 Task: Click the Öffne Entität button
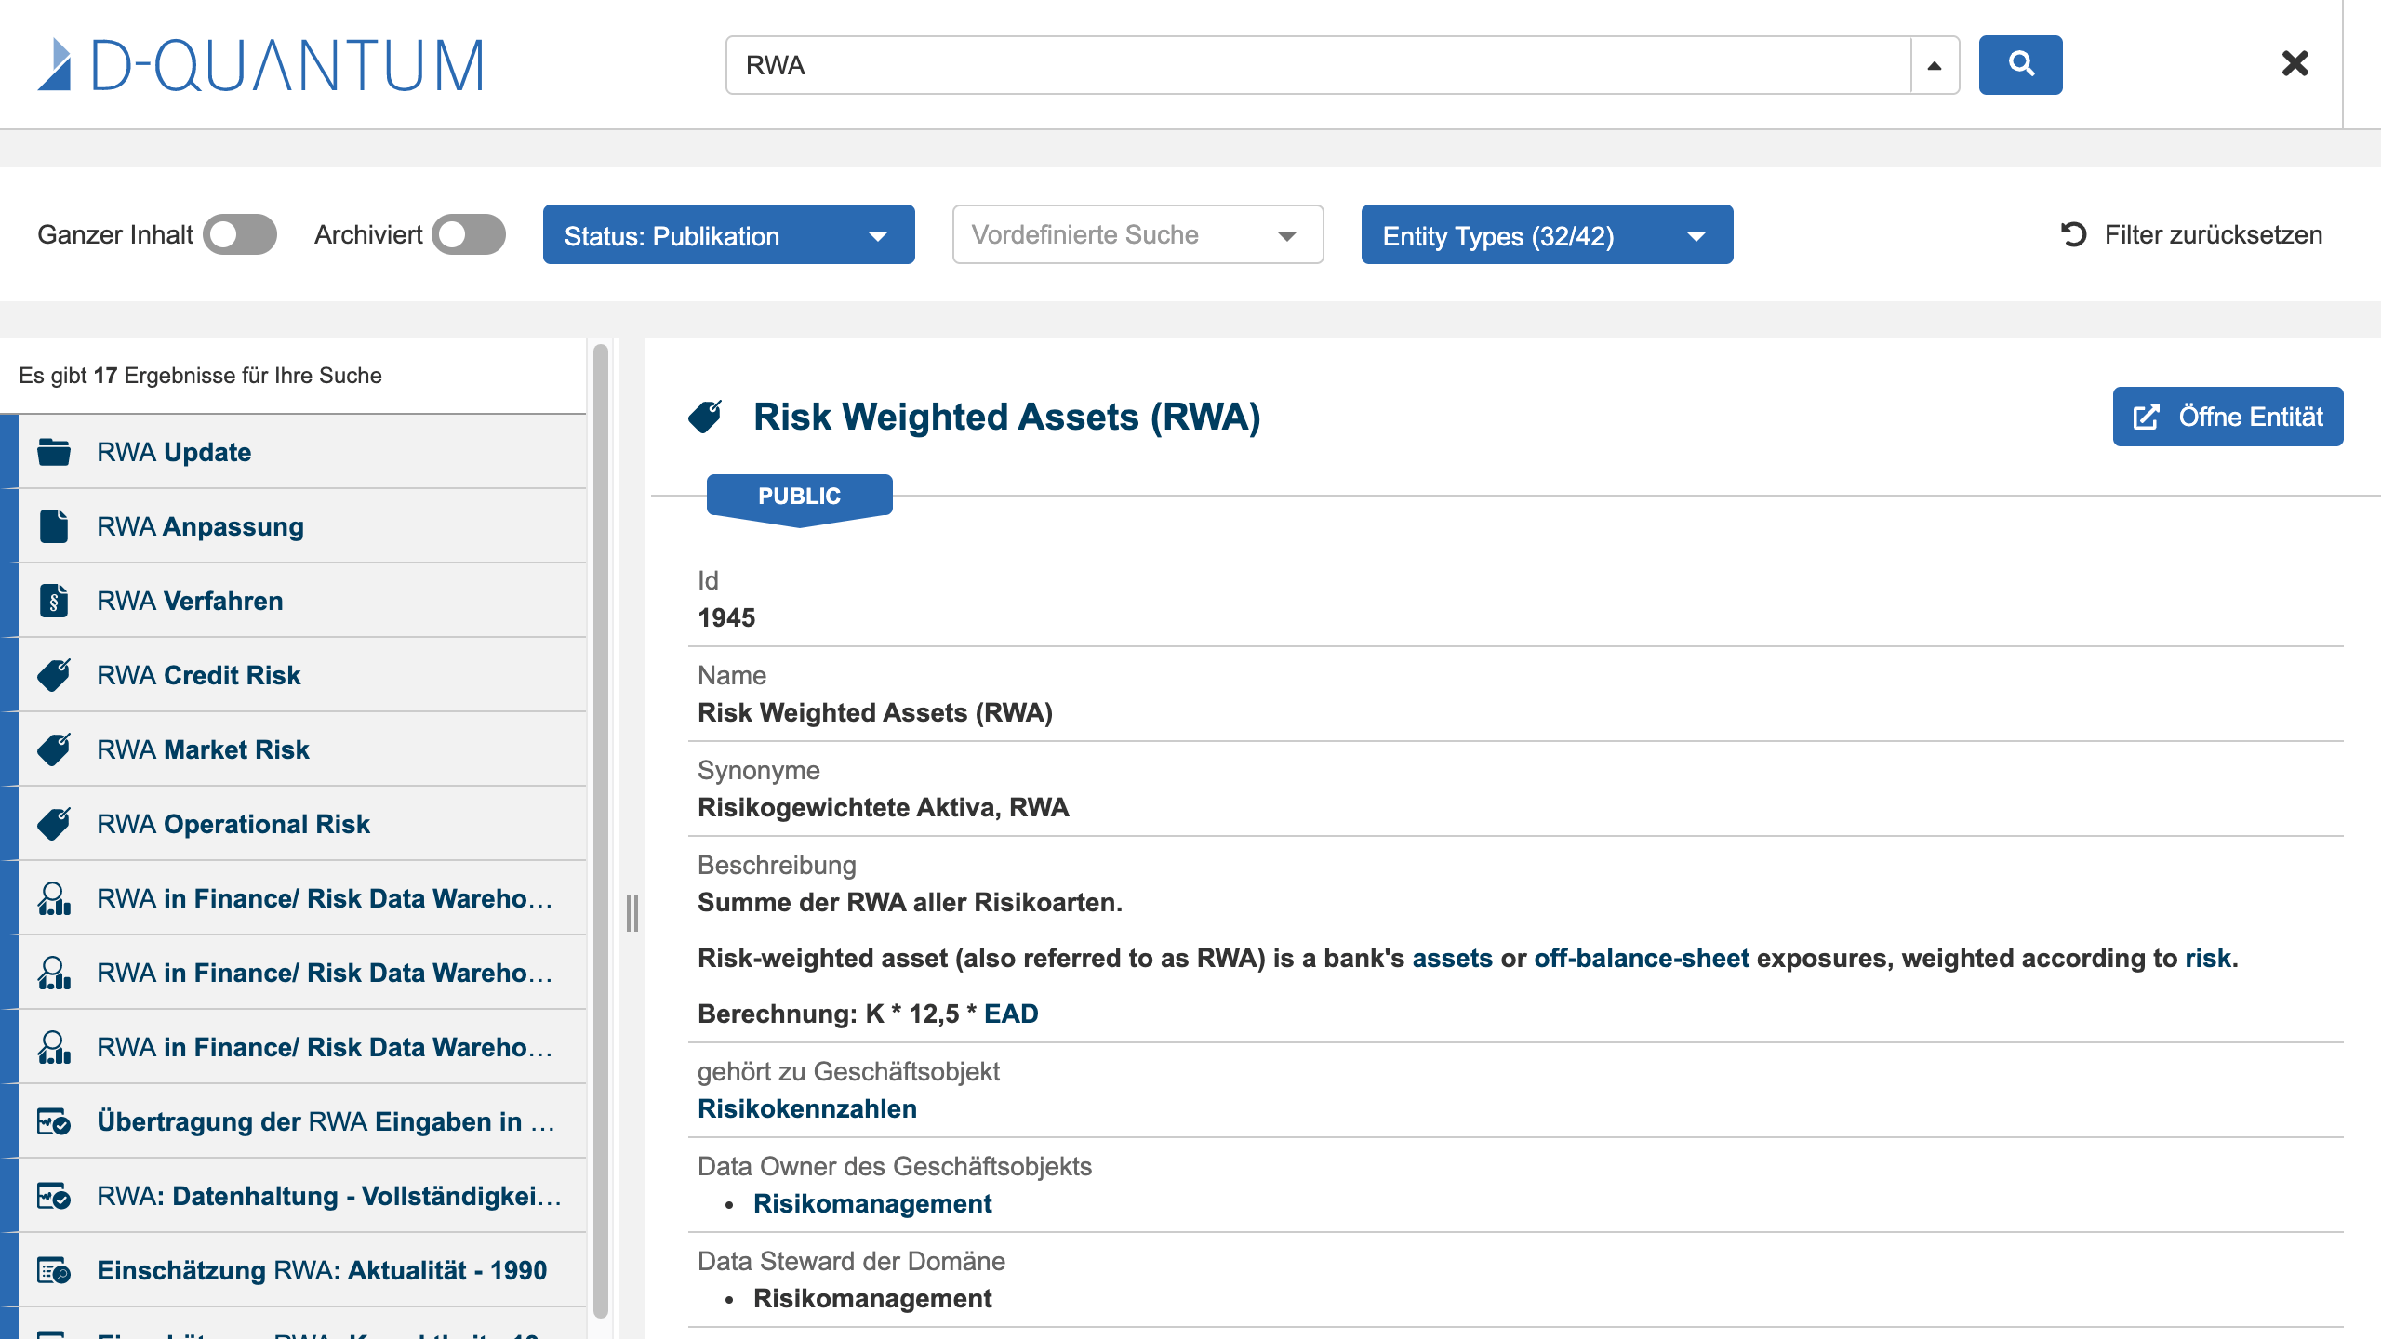pyautogui.click(x=2228, y=417)
